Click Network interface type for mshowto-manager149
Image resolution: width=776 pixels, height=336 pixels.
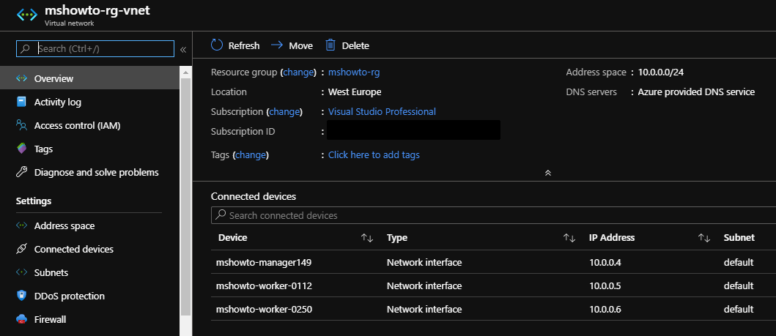pyautogui.click(x=424, y=262)
